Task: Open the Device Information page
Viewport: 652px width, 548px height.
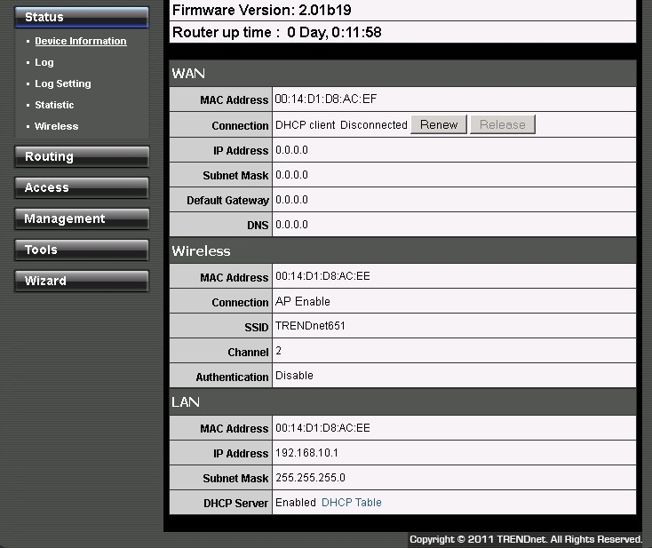Action: click(x=80, y=41)
